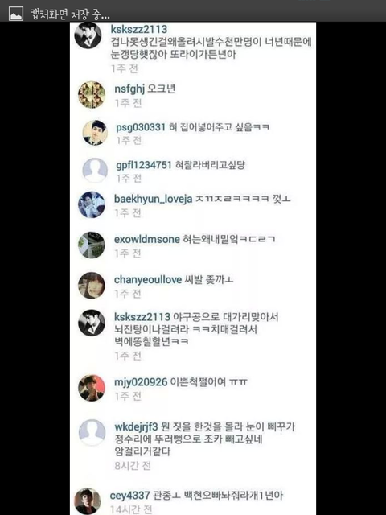Open the wkdejrjf3 username link
Image resolution: width=386 pixels, height=515 pixels.
pos(136,427)
